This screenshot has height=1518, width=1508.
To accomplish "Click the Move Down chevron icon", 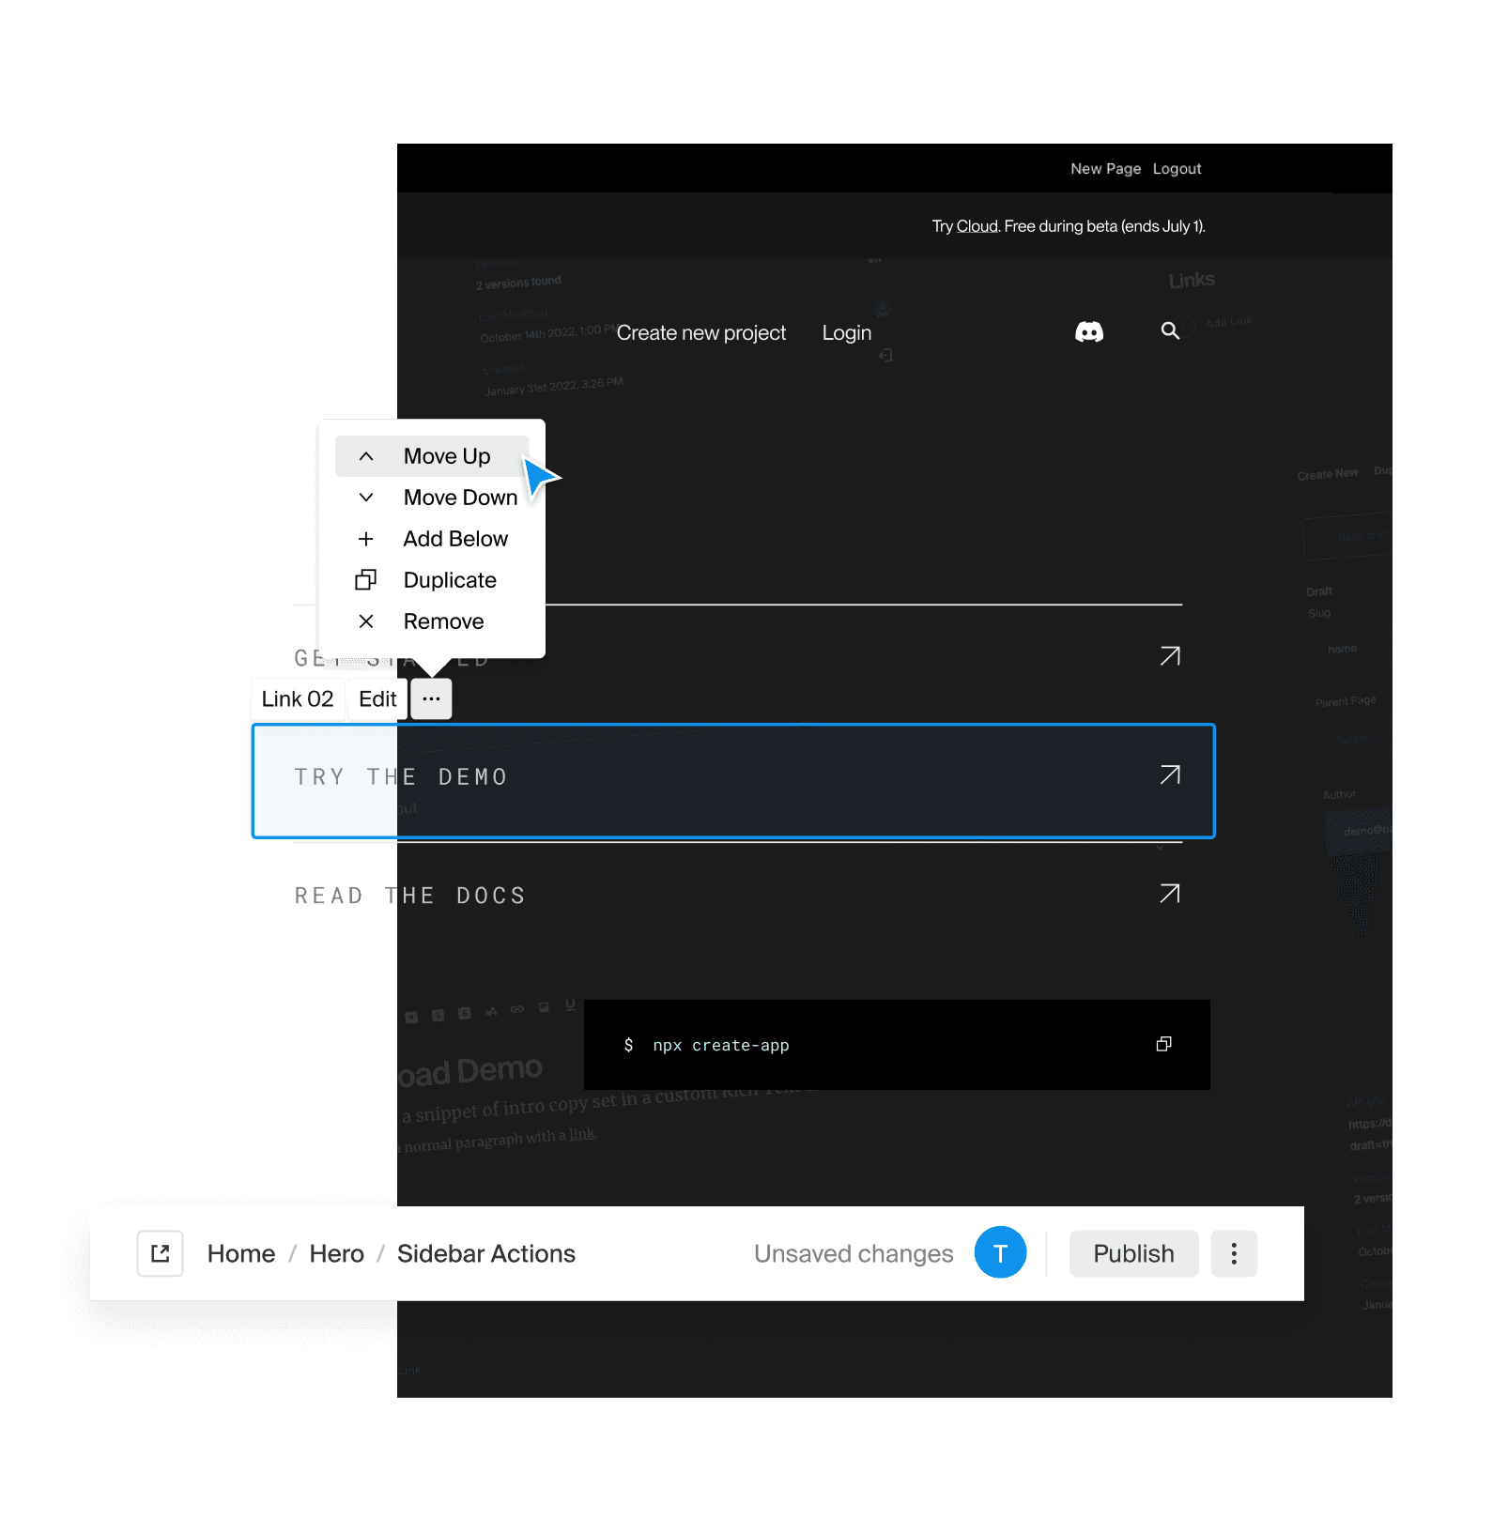I will (x=366, y=498).
